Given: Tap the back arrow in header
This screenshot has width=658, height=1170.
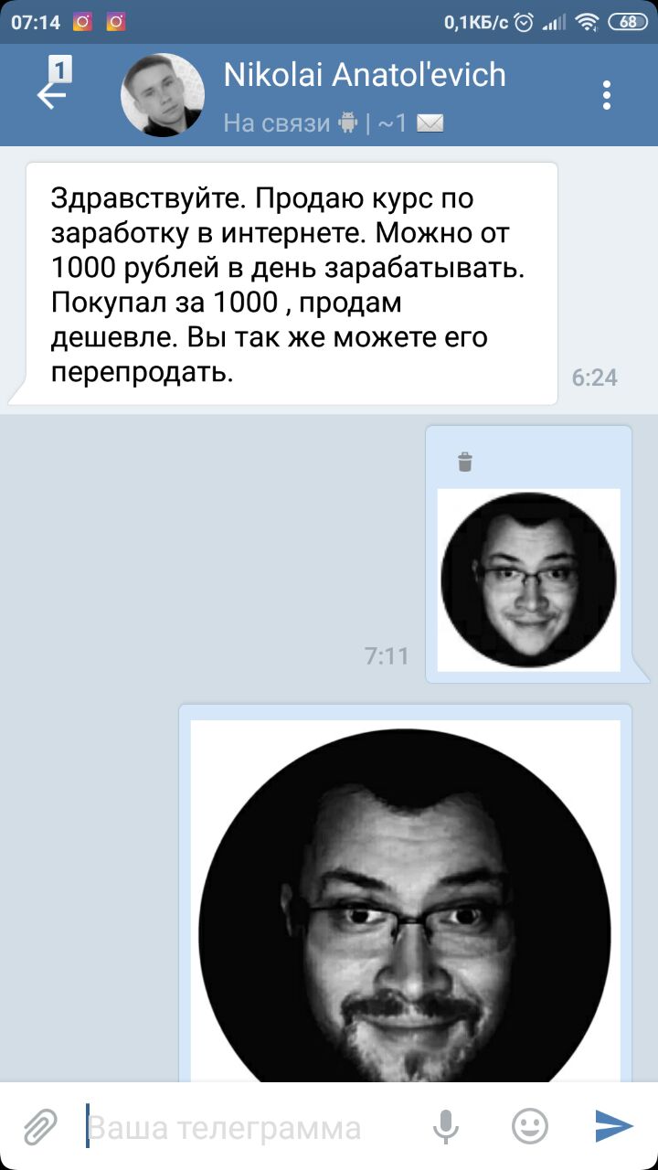Looking at the screenshot, I should tap(50, 96).
